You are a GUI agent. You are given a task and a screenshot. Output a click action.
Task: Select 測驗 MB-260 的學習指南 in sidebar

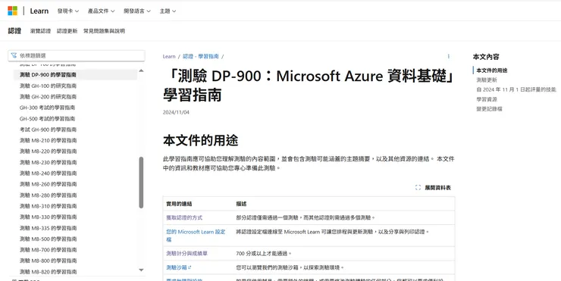[x=48, y=184]
